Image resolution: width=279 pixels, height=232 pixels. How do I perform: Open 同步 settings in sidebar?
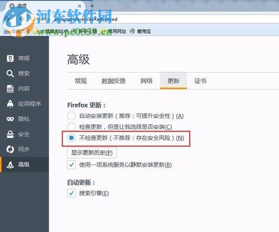click(24, 149)
